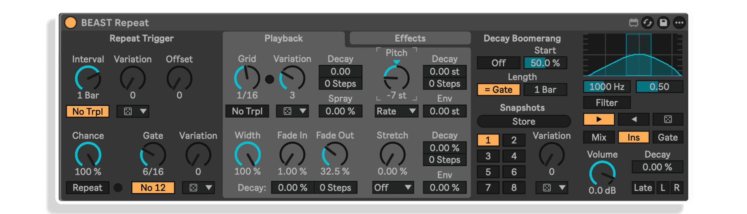Toggle the link dot between Grid and Variation

pyautogui.click(x=269, y=79)
